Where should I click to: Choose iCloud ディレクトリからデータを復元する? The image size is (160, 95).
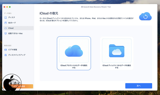coord(117,53)
